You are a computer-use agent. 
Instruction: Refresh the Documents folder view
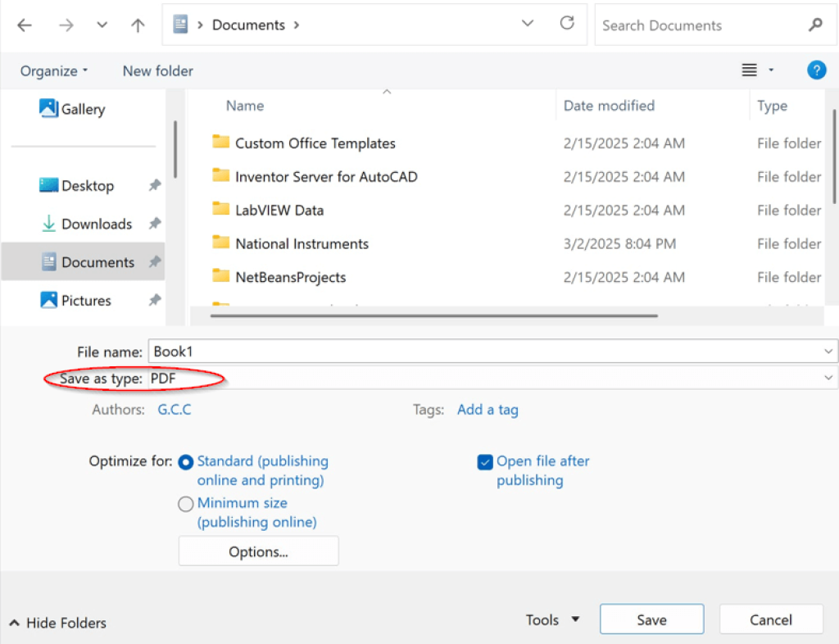pyautogui.click(x=567, y=25)
